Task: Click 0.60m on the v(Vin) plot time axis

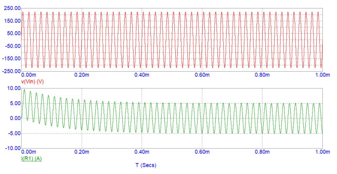Action: [202, 75]
